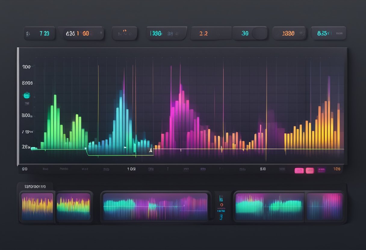The image size is (366, 250).
Task: Click the small icon left of the 7 29 readout
Action: 28,34
